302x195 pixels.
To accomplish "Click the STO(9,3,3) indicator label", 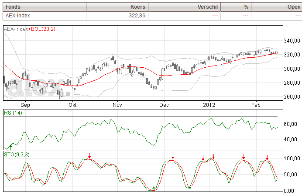I will point(17,154).
